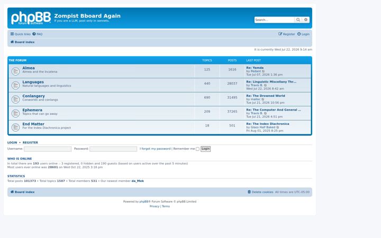Viewport: 381px width, 238px height.
Task: Click the REGISTER heading link
Action: pos(30,143)
